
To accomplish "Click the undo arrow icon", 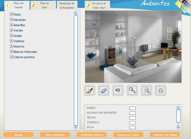I will click(x=118, y=90).
